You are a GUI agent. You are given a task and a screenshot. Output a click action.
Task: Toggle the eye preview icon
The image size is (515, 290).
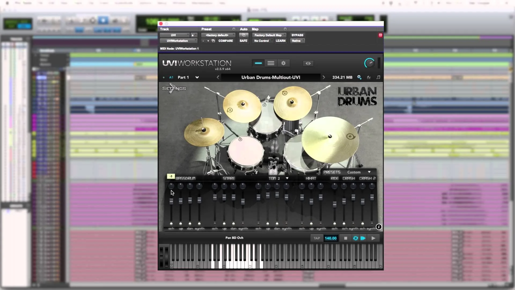(308, 63)
